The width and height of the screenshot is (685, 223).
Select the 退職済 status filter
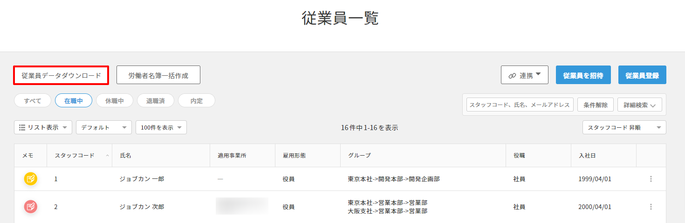155,101
